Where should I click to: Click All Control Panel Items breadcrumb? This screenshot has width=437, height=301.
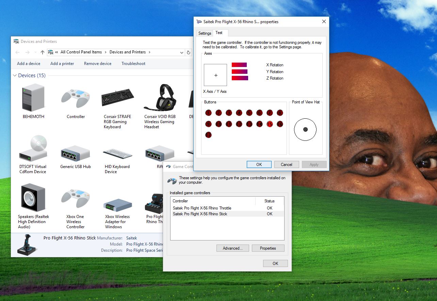[x=81, y=52]
